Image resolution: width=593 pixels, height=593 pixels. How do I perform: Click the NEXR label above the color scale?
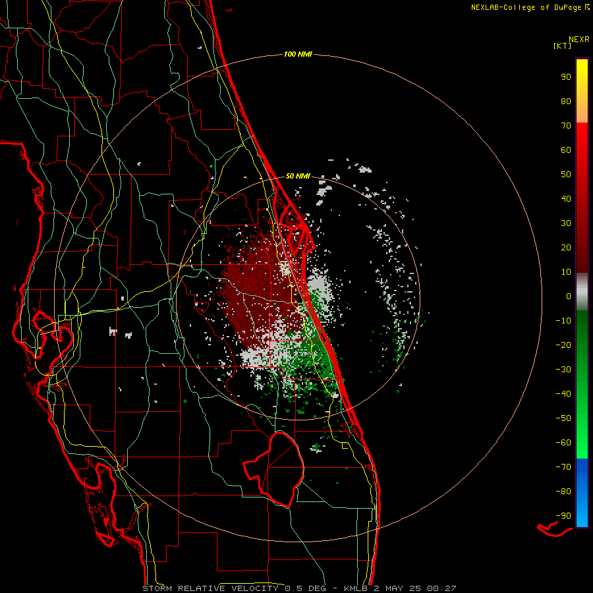579,39
